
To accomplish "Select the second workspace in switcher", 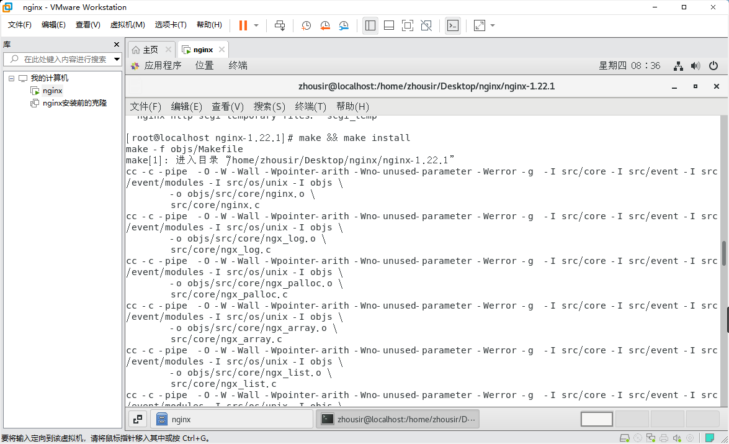I will coord(632,419).
